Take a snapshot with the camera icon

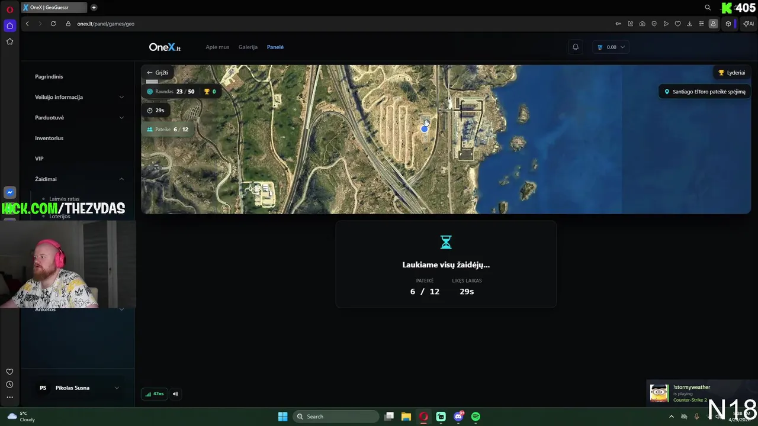(x=642, y=24)
